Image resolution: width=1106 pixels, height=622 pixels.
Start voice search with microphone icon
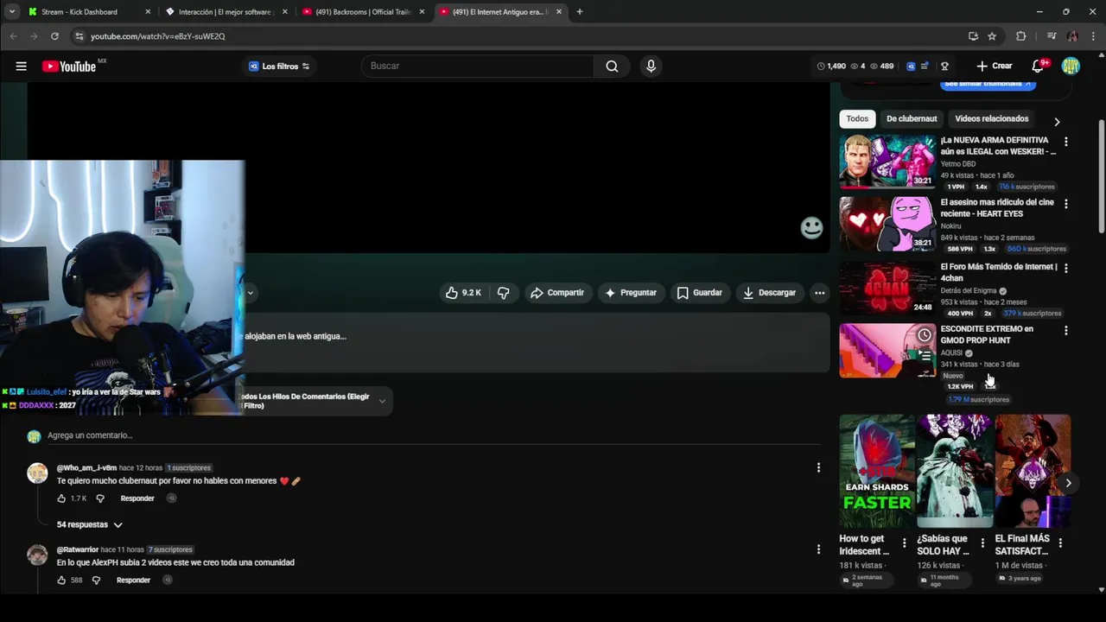click(x=651, y=66)
